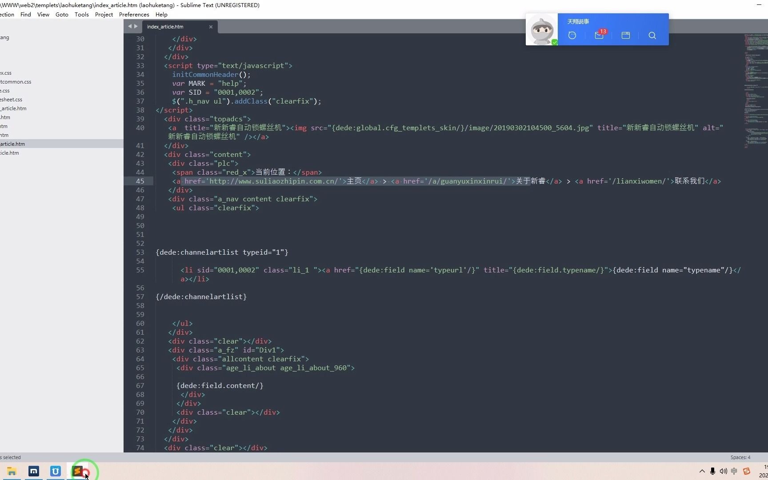
Task: Click the var SID = "0001,0002" line
Action: (218, 92)
